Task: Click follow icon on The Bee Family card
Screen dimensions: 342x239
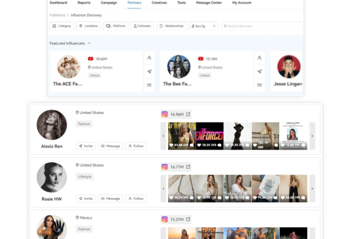Action: click(259, 57)
